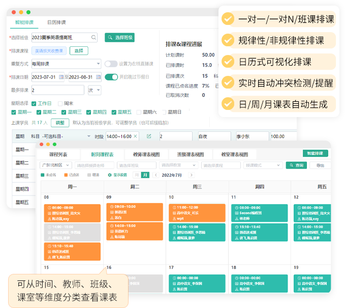This screenshot has height=308, width=345.
Task: Open the 科目 可选科目 dropdown
Action: [89, 136]
